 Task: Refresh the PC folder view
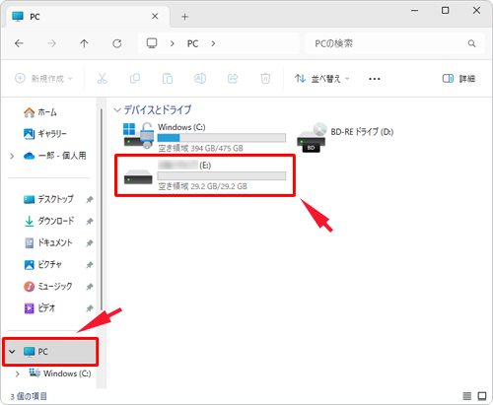[117, 43]
